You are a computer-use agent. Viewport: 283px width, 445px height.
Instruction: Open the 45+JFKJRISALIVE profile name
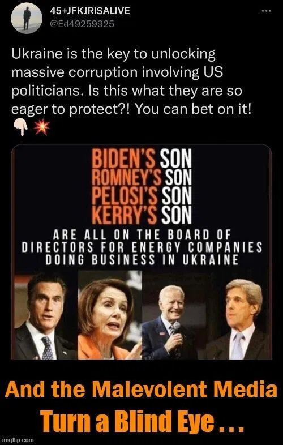(x=89, y=11)
